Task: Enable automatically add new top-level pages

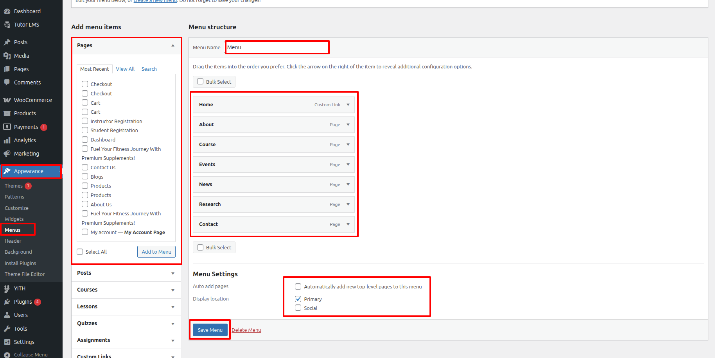Action: pos(298,286)
